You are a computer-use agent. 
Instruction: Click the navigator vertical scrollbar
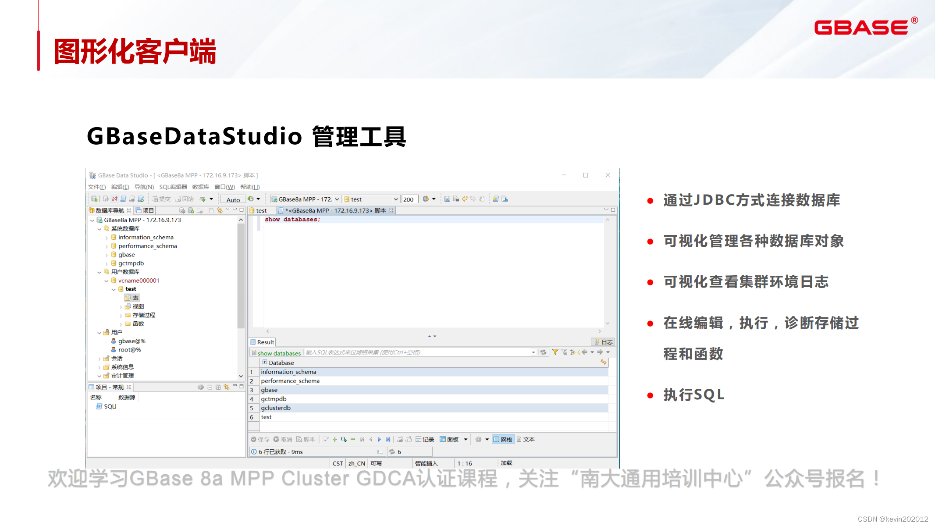(241, 276)
